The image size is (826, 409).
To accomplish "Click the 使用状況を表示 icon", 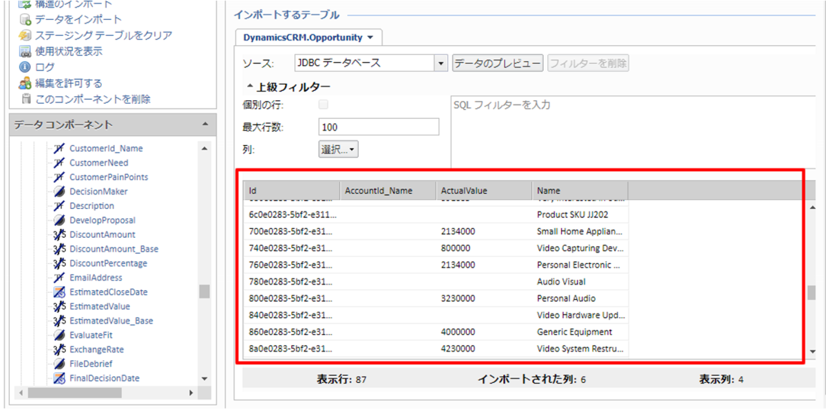I will [x=25, y=51].
